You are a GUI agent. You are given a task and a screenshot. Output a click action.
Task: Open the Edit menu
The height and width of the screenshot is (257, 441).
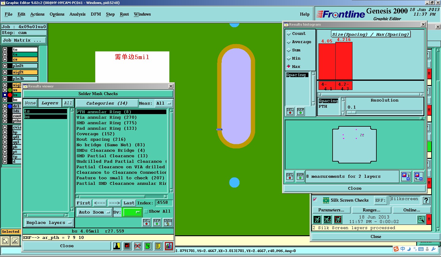[21, 14]
